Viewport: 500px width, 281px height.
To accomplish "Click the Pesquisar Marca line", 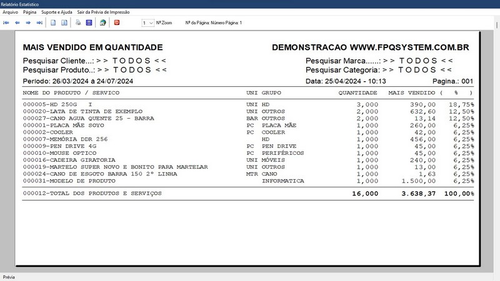I will point(379,61).
